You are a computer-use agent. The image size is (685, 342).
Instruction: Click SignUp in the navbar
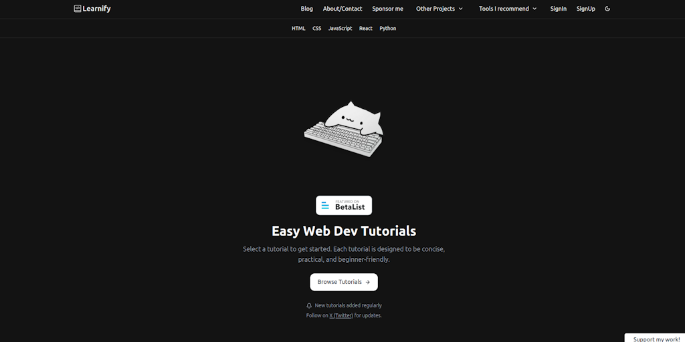pyautogui.click(x=586, y=9)
